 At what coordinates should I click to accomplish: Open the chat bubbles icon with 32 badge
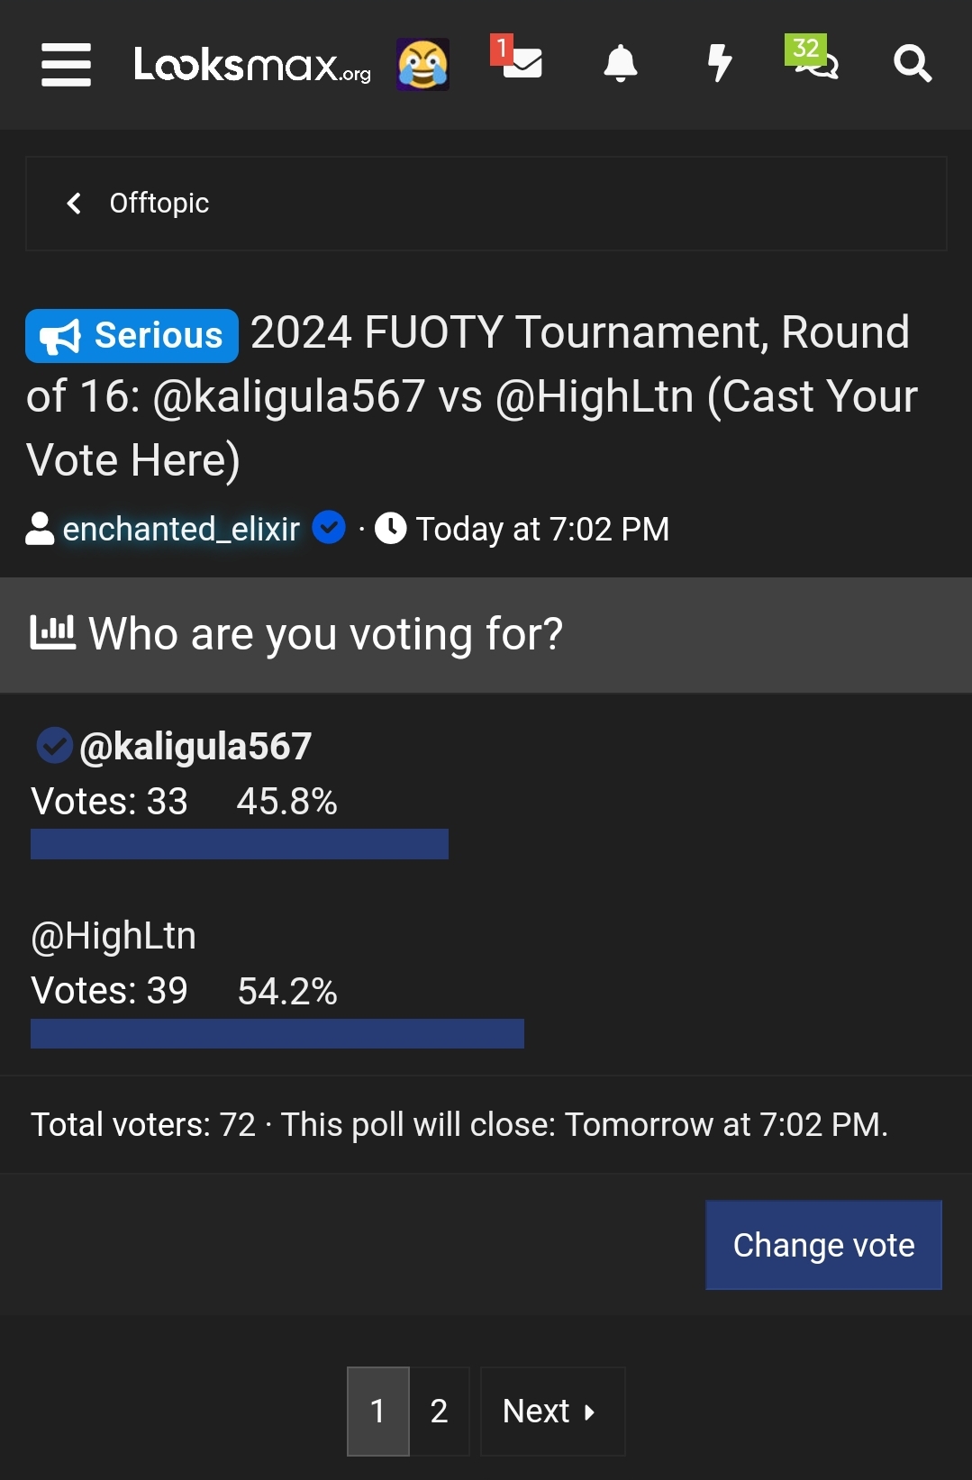coord(813,61)
